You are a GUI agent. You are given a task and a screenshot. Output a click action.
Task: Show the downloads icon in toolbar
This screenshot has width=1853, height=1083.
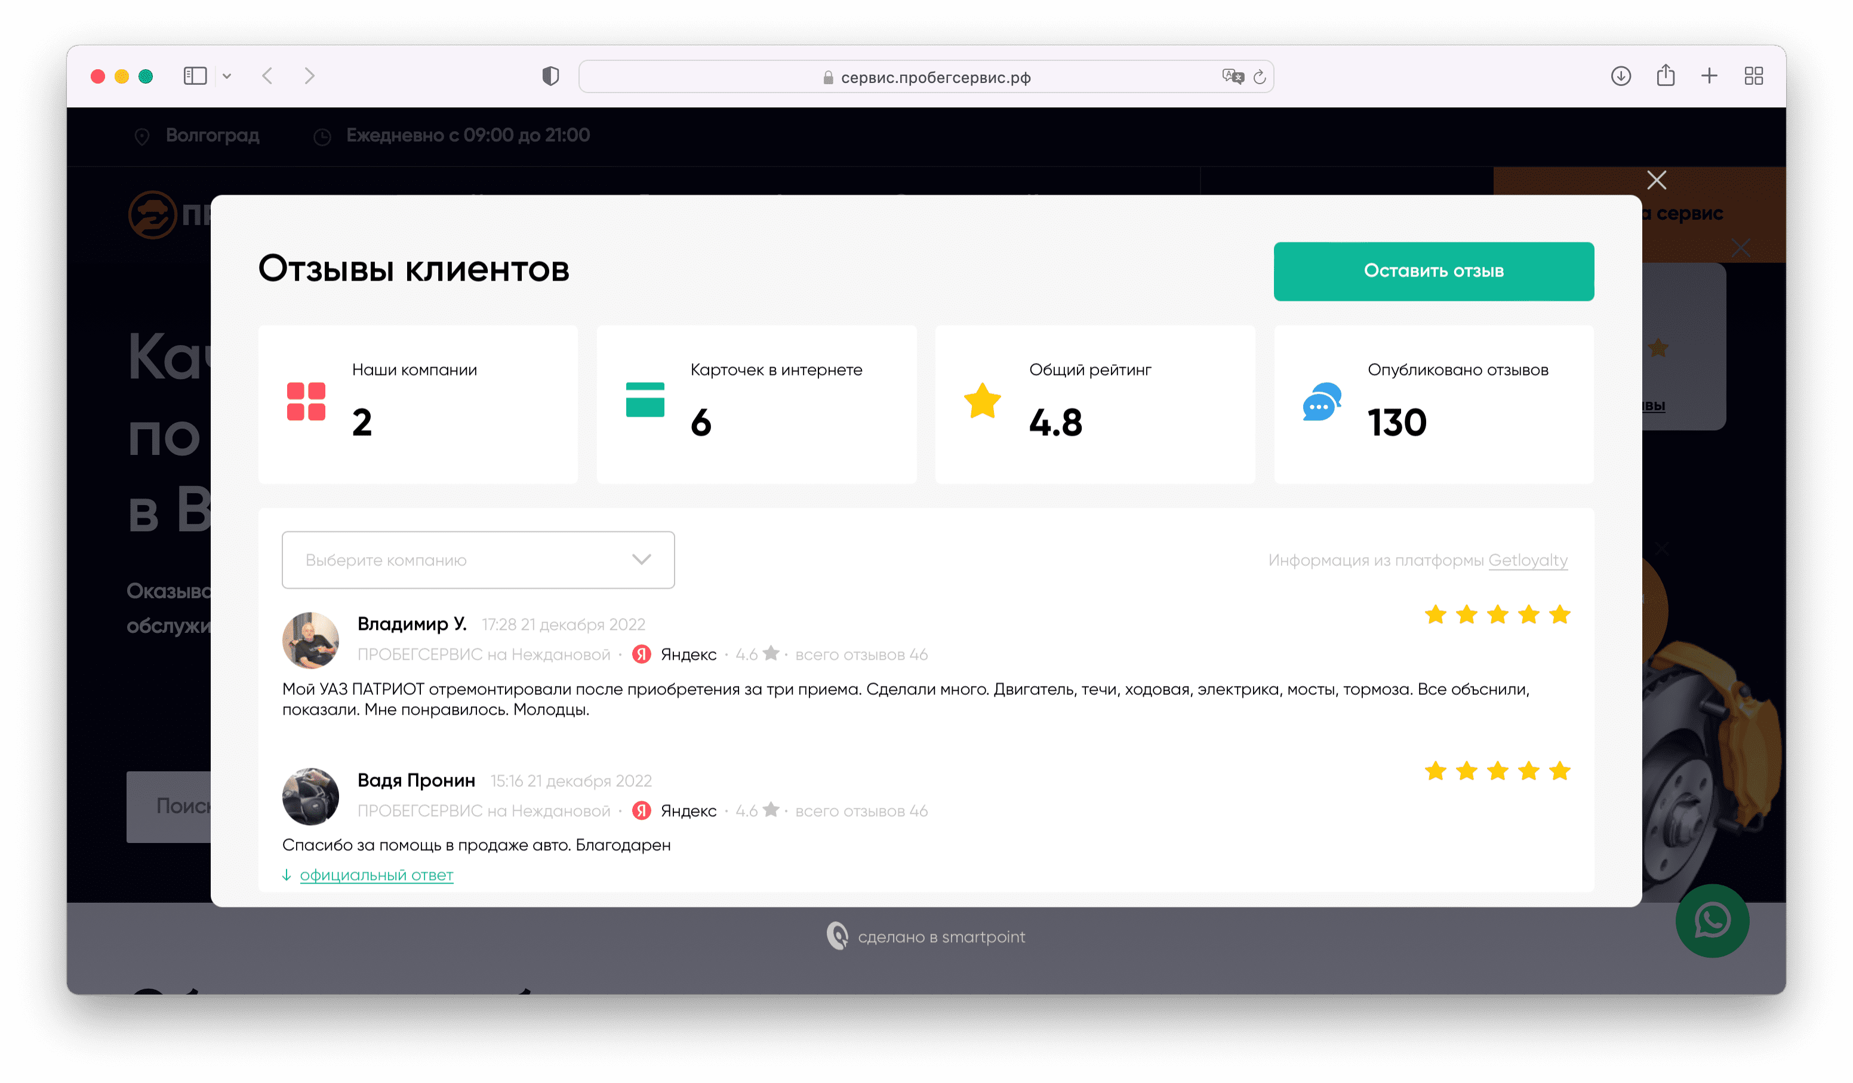click(x=1621, y=76)
